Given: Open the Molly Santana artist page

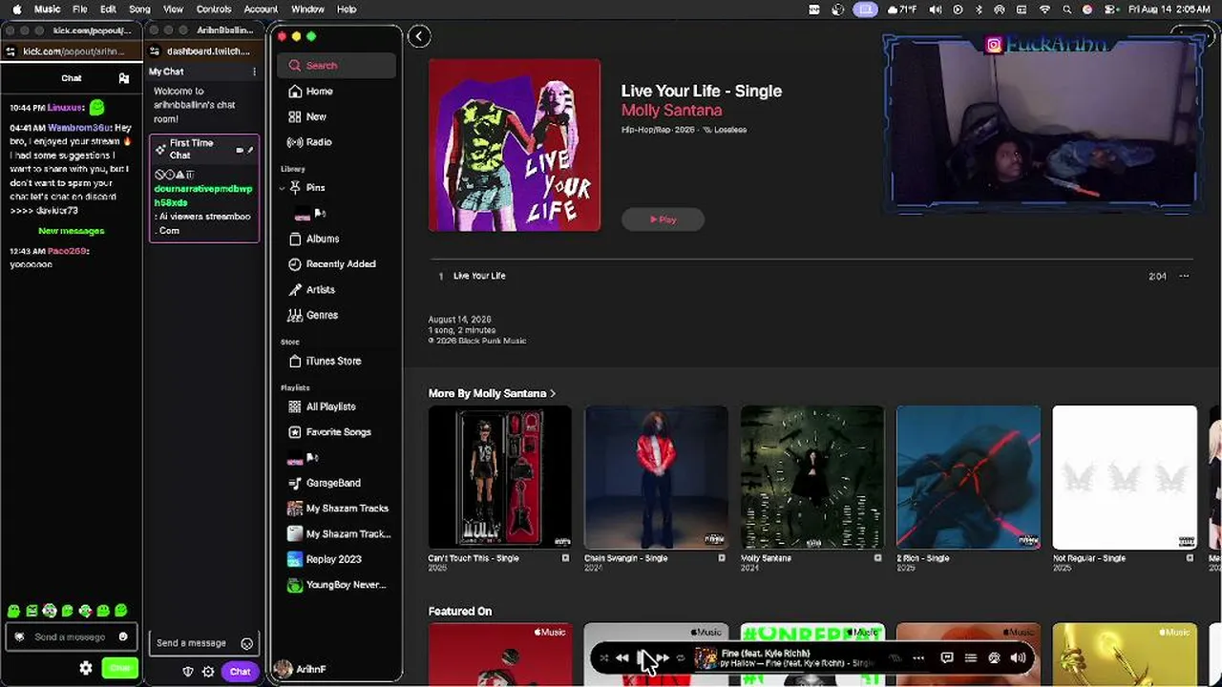Looking at the screenshot, I should coord(671,111).
